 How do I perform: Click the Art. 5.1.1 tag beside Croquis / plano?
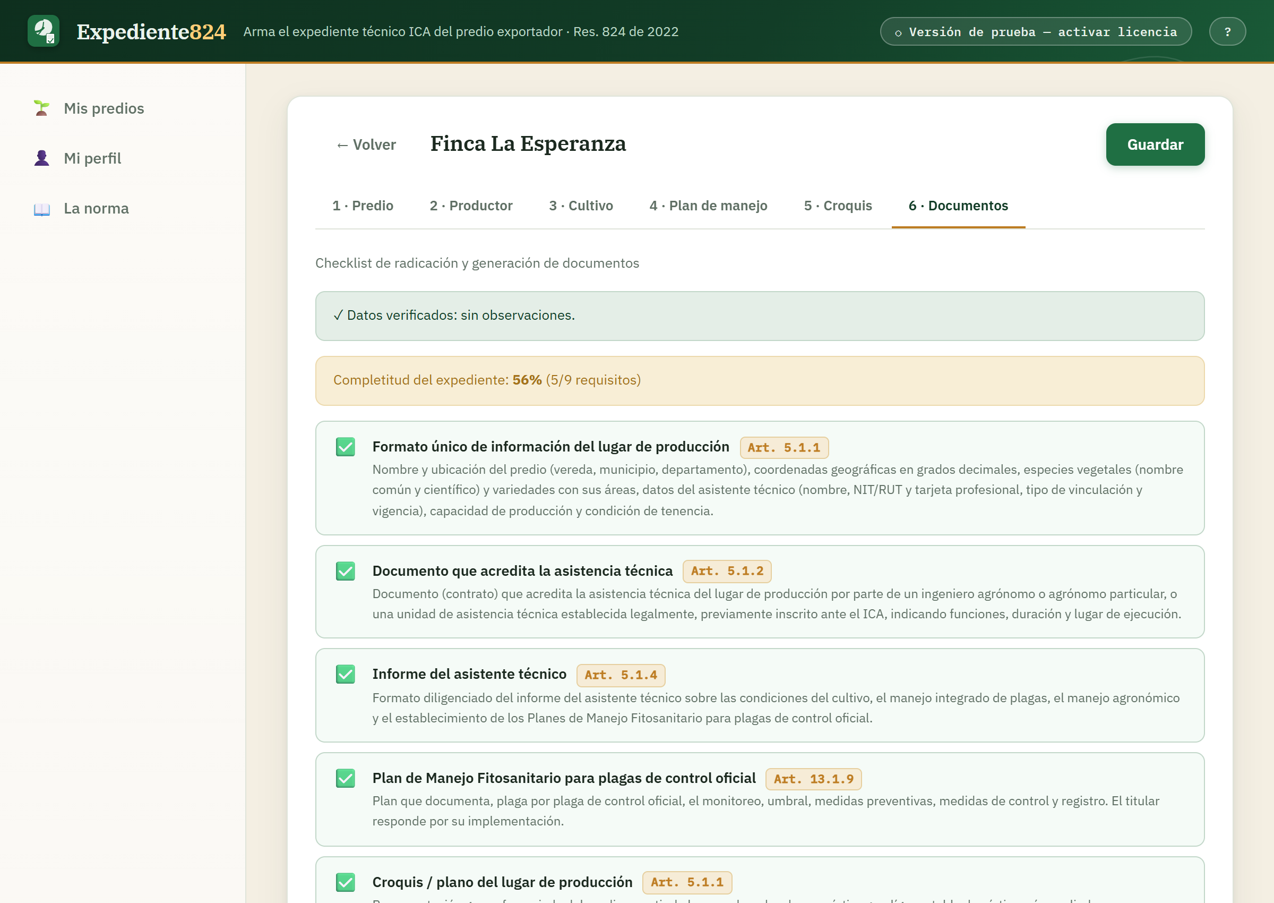(x=687, y=882)
